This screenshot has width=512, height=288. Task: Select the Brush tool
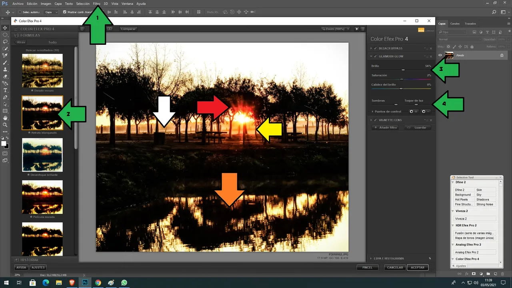click(5, 62)
